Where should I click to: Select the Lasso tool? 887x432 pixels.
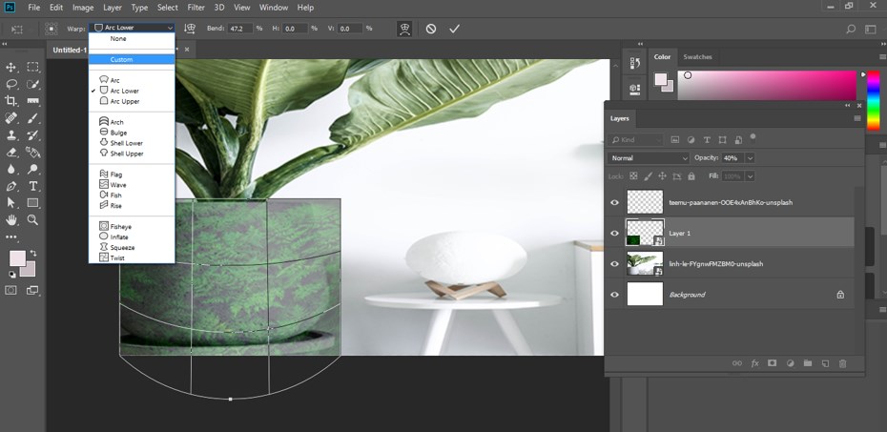pos(11,84)
